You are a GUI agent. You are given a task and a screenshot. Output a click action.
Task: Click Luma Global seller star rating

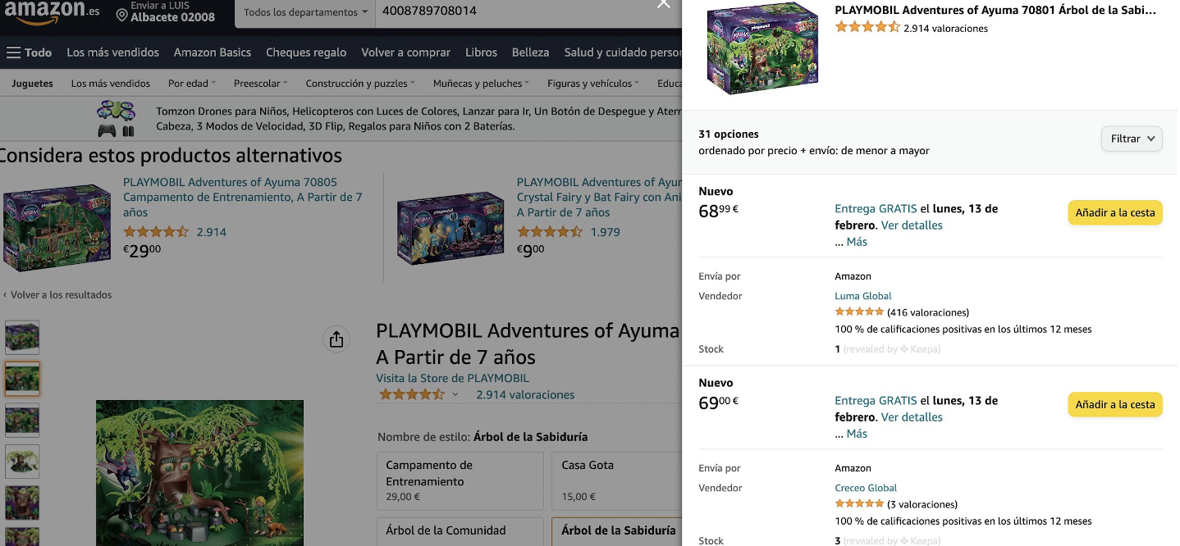[x=859, y=312]
